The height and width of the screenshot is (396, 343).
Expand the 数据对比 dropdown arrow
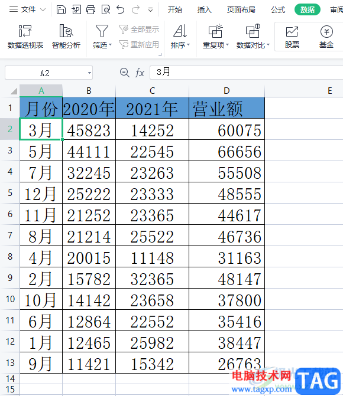point(268,45)
